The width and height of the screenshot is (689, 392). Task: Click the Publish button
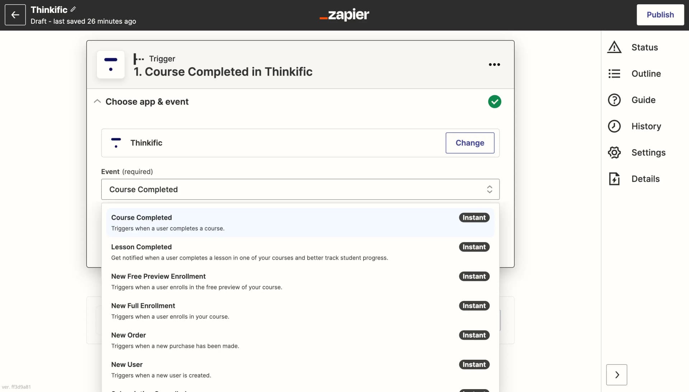pos(660,15)
